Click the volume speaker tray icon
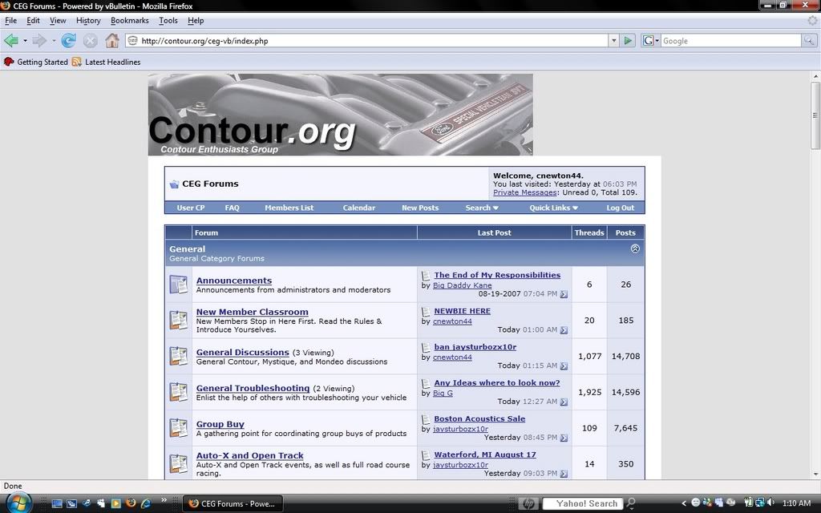The height and width of the screenshot is (513, 821). (x=771, y=503)
